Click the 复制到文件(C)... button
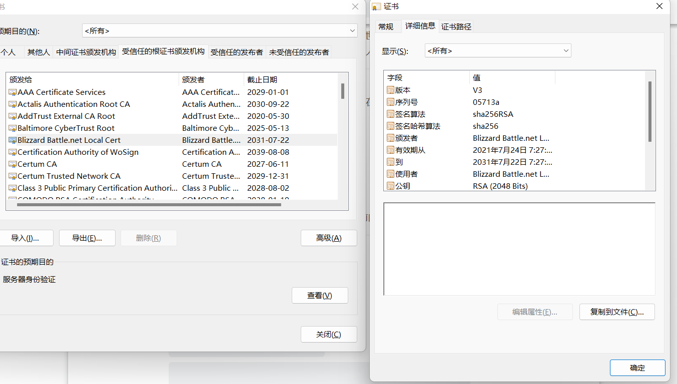The width and height of the screenshot is (677, 384). [617, 312]
